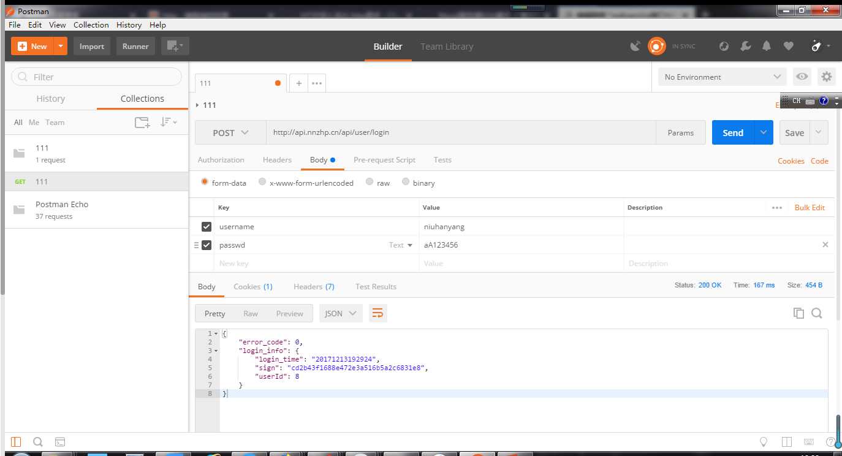Switch response view to Raw
This screenshot has width=842, height=456.
[x=251, y=313]
